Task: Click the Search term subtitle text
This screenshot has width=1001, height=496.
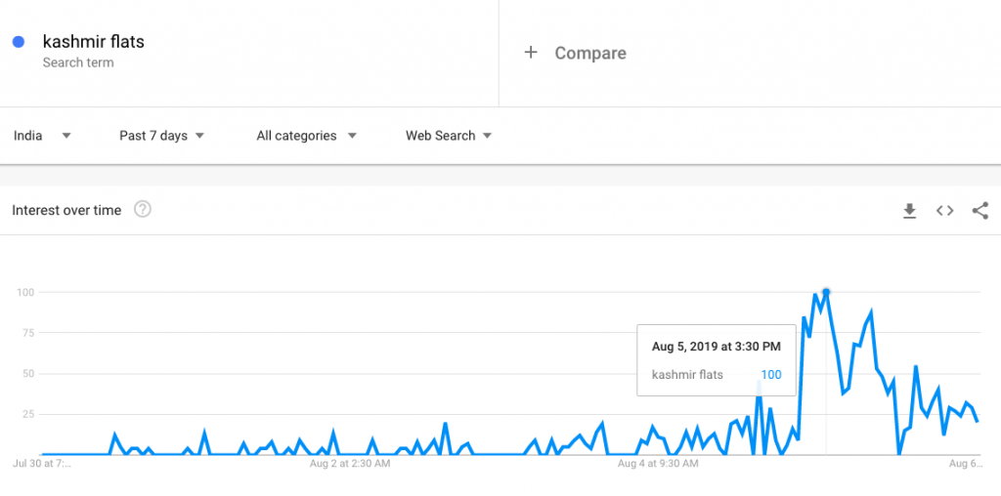Action: tap(78, 63)
